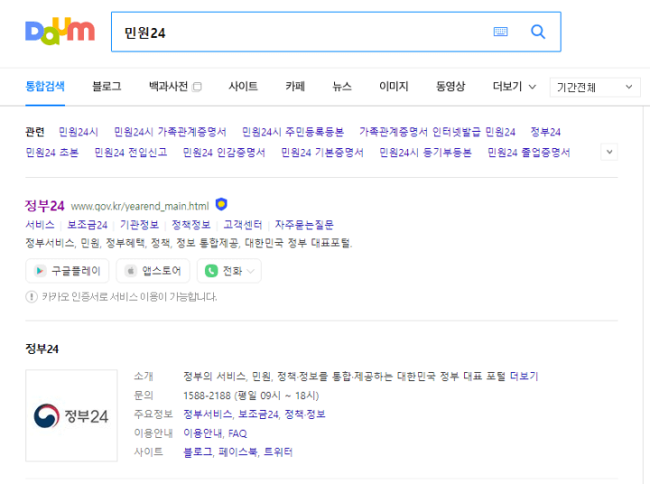Click 더보기 link in 소개 description

point(524,377)
